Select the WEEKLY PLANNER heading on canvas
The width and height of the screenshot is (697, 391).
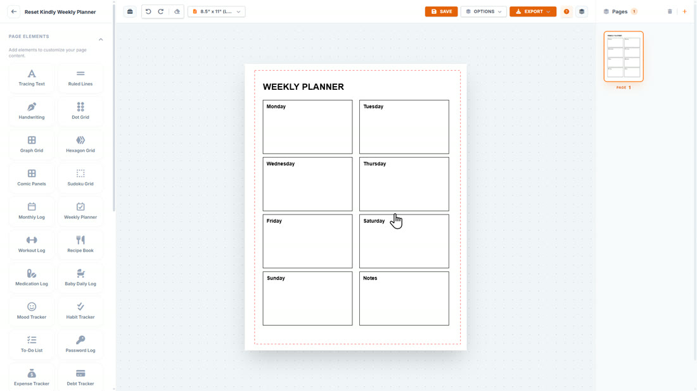(x=303, y=87)
